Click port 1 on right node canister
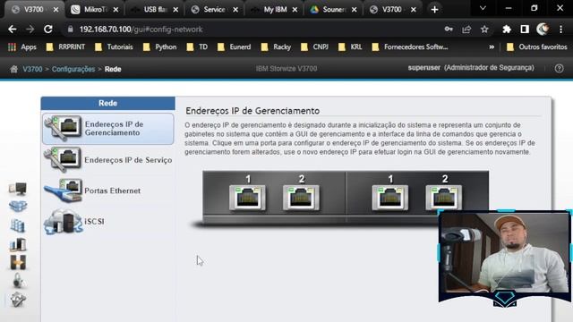 tap(390, 198)
